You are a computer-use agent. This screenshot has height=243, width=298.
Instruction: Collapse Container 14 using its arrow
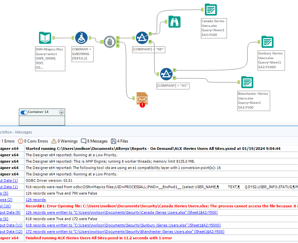61,112
